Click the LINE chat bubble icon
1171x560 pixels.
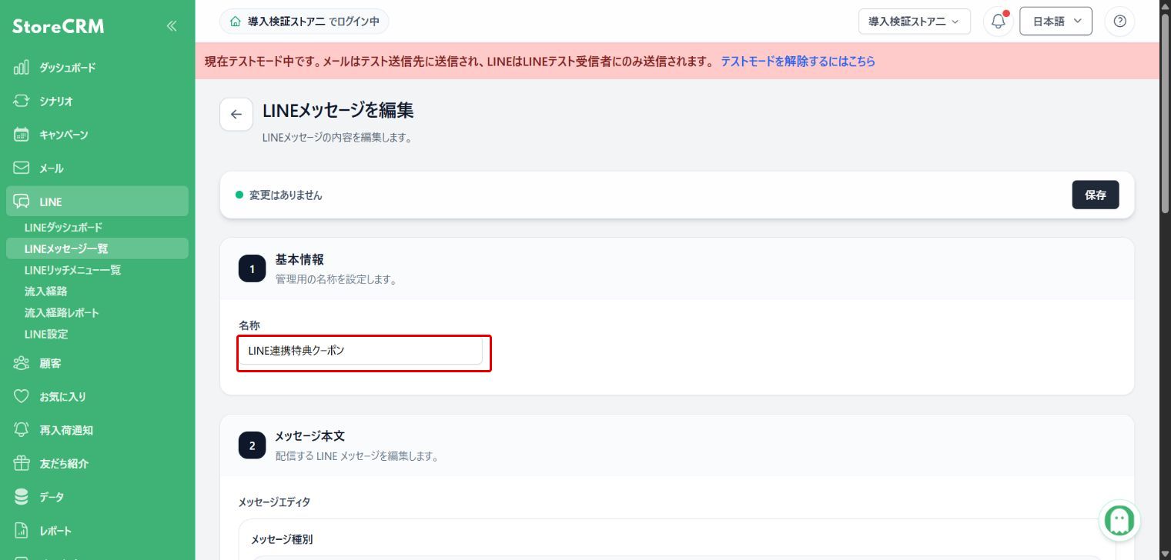coord(22,202)
